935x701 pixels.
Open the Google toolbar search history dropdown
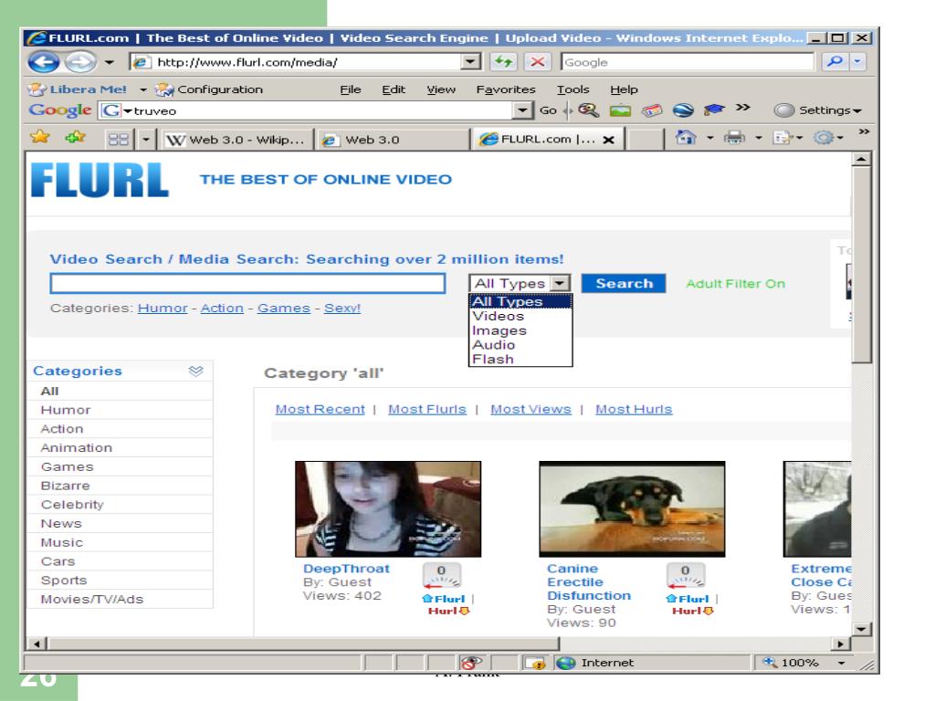point(522,110)
